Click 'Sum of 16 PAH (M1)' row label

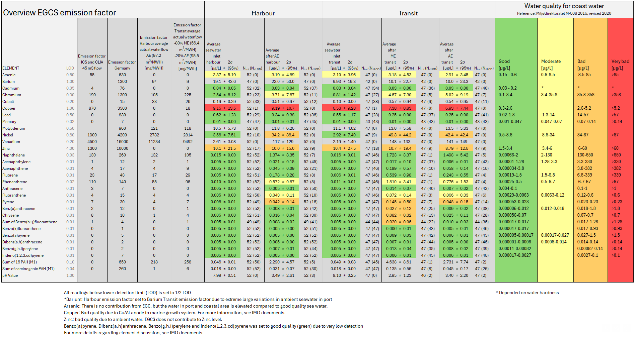(x=20, y=262)
